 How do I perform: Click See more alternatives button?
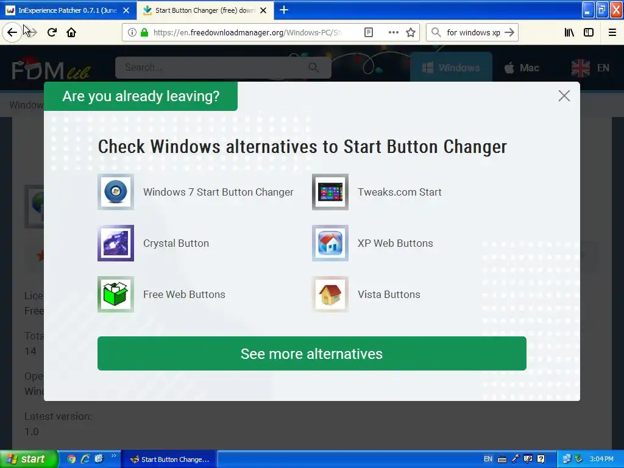click(x=311, y=353)
